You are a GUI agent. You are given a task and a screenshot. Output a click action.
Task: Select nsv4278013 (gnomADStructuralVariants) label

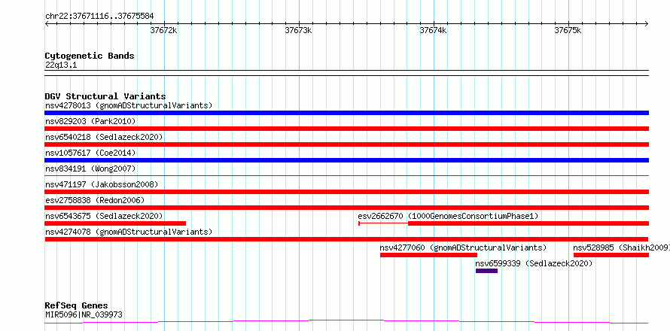point(129,105)
